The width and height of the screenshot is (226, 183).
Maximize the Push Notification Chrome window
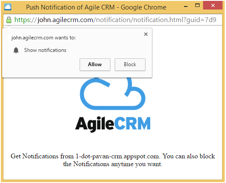(197, 6)
